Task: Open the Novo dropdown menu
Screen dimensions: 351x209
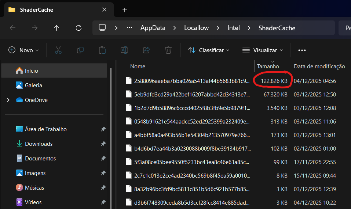Action: coord(24,50)
